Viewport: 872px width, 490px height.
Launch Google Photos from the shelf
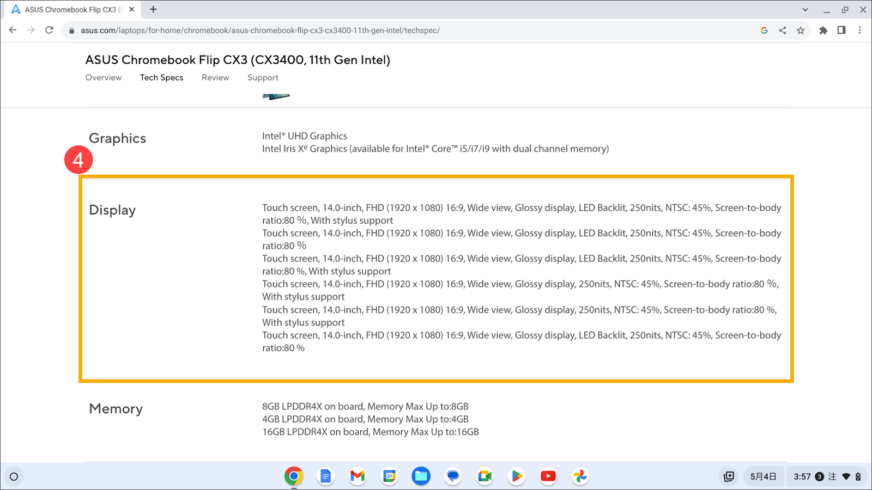(580, 476)
